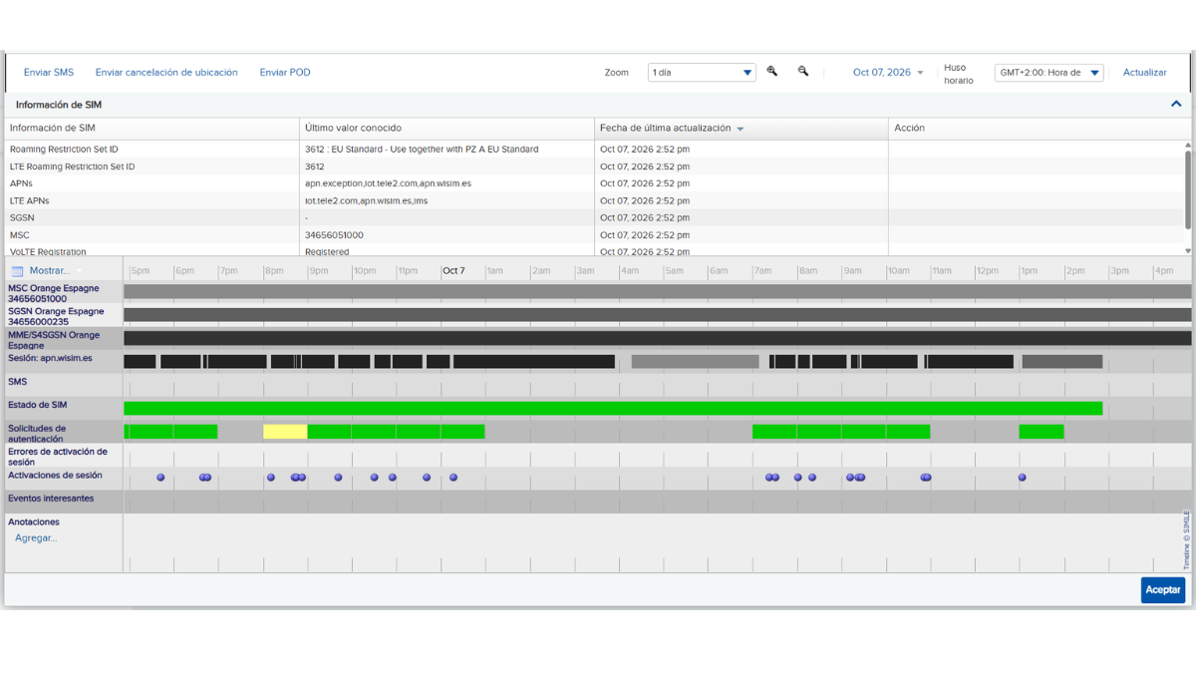
Task: Click the Último valor conocido column header
Action: click(447, 128)
